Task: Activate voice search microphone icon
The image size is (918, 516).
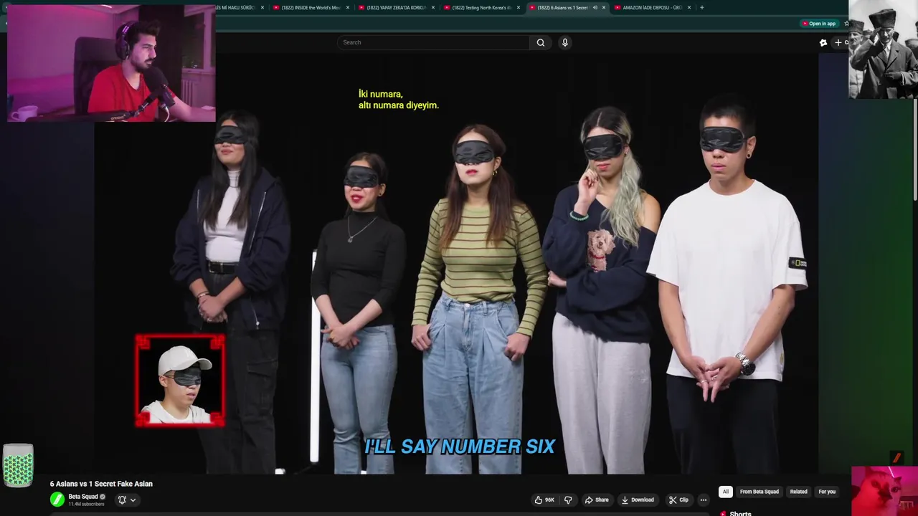Action: [x=565, y=42]
